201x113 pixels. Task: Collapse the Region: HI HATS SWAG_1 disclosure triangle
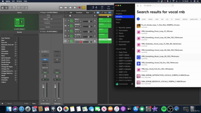pyautogui.click(x=41, y=13)
